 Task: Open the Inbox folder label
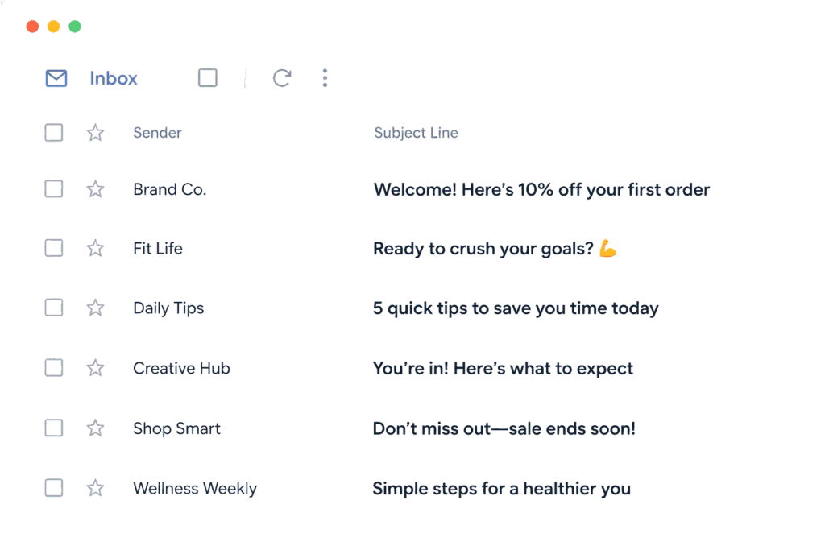click(113, 78)
